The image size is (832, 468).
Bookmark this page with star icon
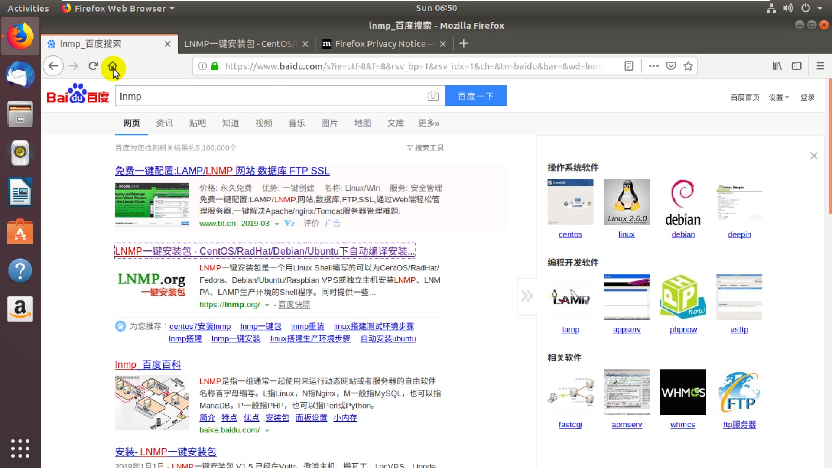(688, 66)
